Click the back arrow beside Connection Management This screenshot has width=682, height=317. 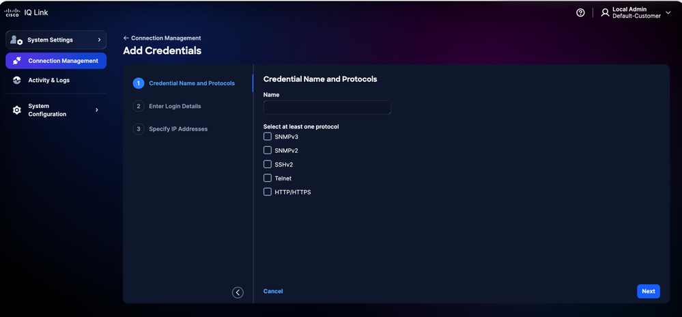coord(126,38)
